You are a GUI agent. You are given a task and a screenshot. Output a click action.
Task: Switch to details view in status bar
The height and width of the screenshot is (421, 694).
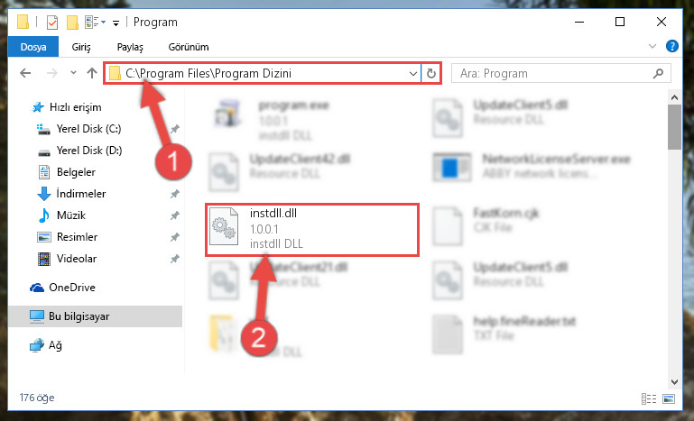[x=649, y=398]
